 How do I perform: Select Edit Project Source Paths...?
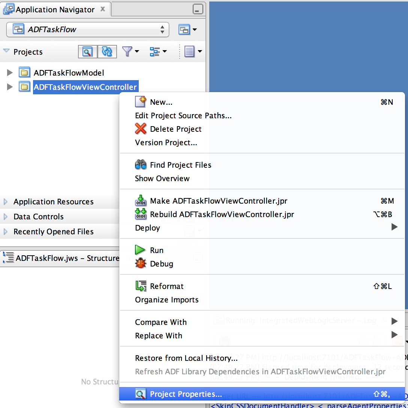(262, 116)
